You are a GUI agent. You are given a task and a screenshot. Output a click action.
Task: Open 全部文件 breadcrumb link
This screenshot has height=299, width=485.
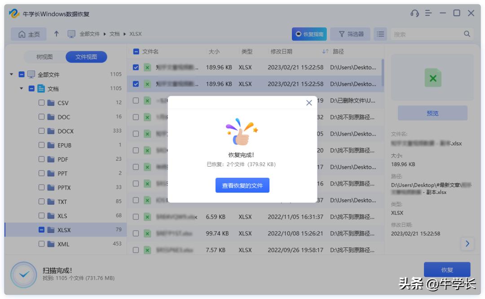90,34
